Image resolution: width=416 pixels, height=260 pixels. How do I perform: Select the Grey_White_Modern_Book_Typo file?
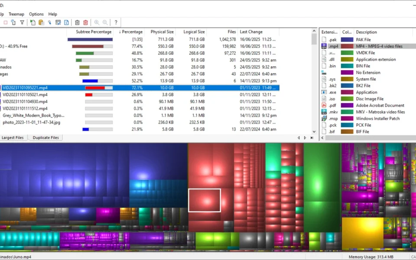(x=33, y=115)
